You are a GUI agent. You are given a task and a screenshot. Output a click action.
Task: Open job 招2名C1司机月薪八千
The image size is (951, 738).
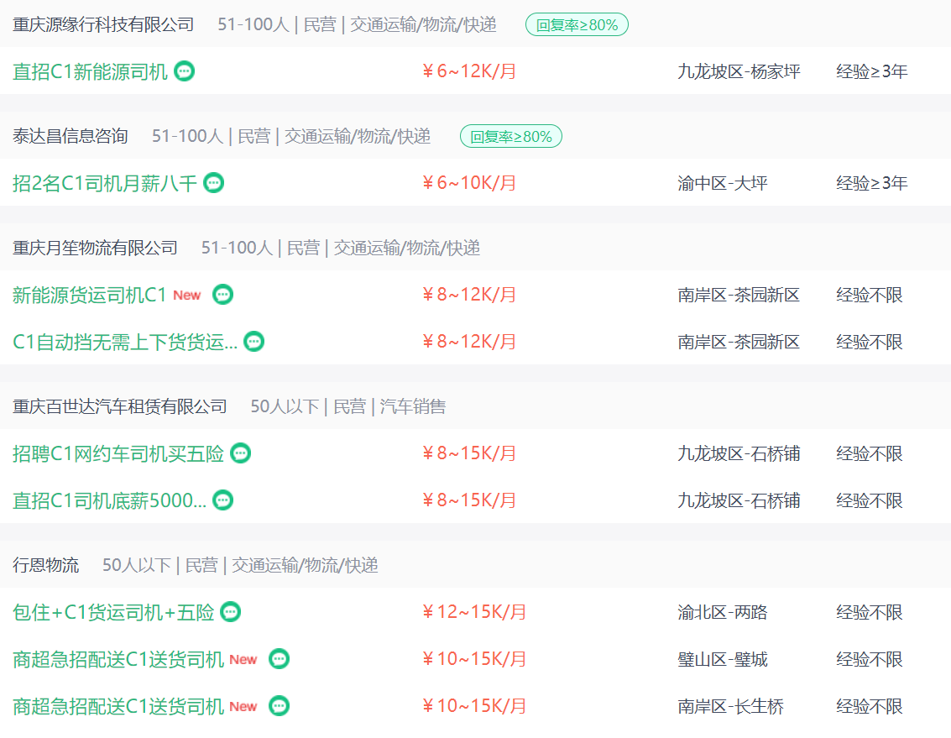click(104, 183)
